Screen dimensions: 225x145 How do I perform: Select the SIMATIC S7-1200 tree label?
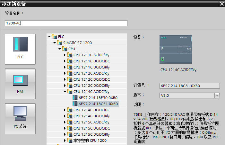pyautogui.click(x=77, y=43)
